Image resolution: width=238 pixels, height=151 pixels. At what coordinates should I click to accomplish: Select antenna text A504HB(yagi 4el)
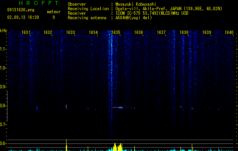[x=134, y=18]
